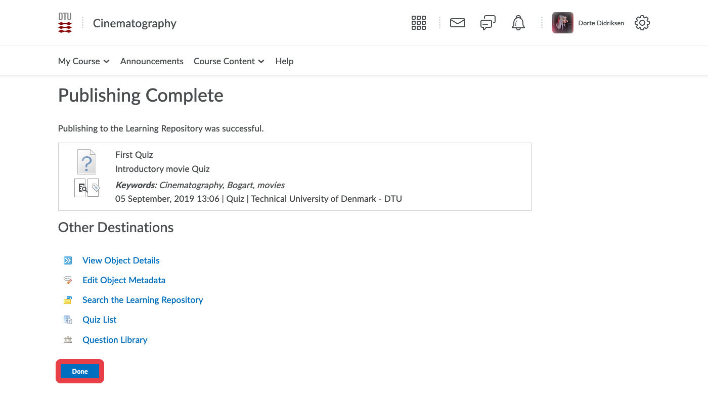
Task: Click the Cinematography course title
Action: pos(135,23)
